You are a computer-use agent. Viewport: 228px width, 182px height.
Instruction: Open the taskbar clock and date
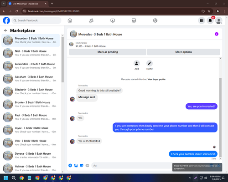coord(215,178)
